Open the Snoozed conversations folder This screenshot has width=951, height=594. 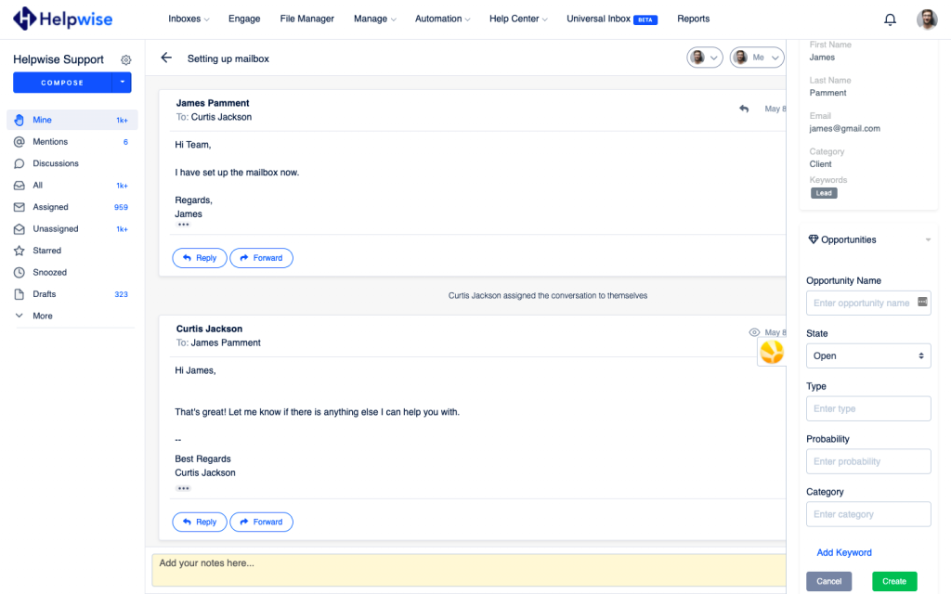point(49,273)
